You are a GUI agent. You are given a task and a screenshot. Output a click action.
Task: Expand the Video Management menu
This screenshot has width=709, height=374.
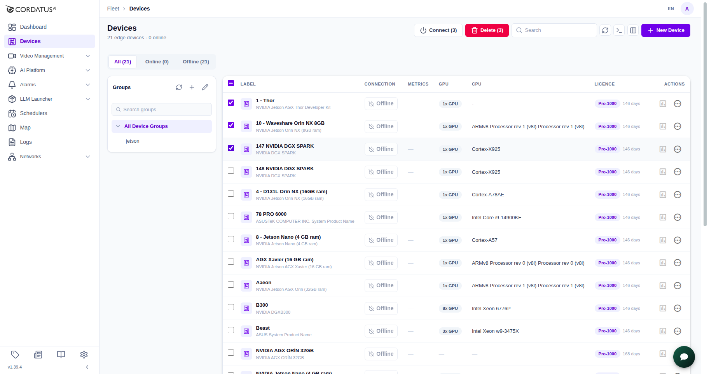(x=49, y=56)
